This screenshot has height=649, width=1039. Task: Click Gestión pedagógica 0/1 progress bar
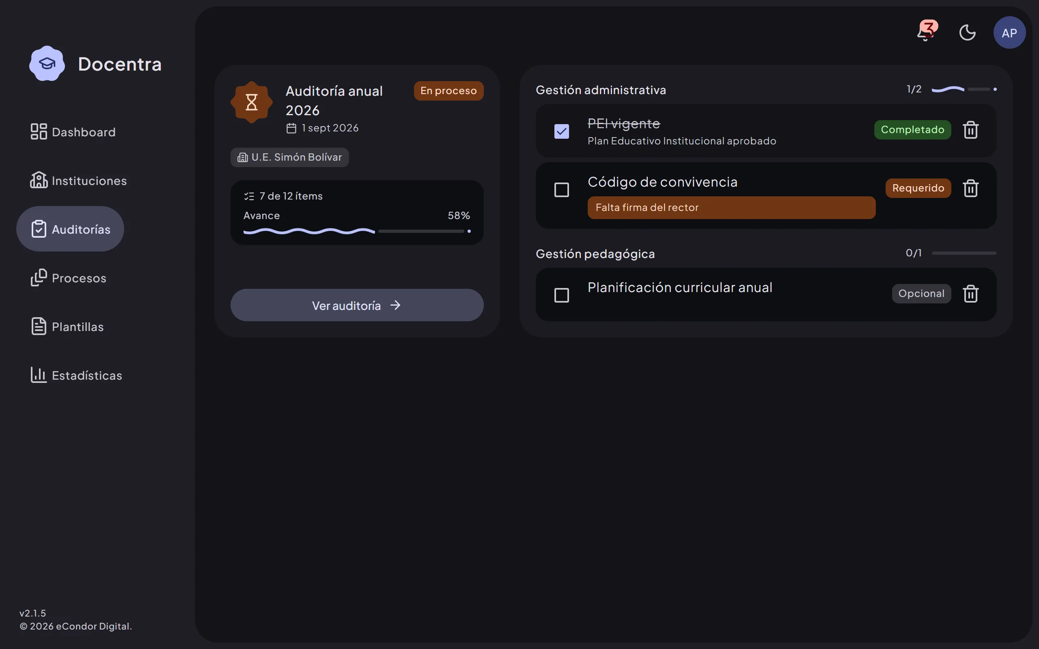point(964,253)
